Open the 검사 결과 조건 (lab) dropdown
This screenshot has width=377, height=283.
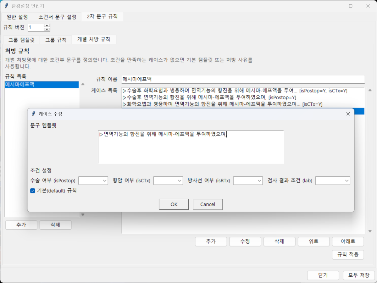pyautogui.click(x=333, y=180)
